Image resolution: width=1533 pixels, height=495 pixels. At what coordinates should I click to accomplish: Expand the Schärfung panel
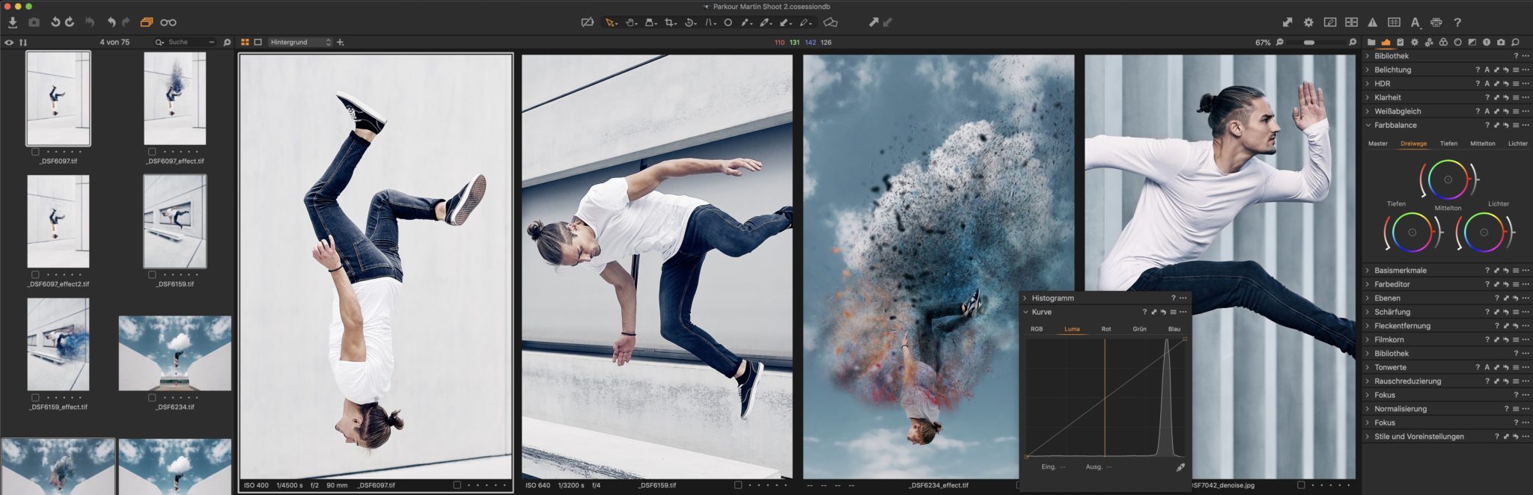1368,313
